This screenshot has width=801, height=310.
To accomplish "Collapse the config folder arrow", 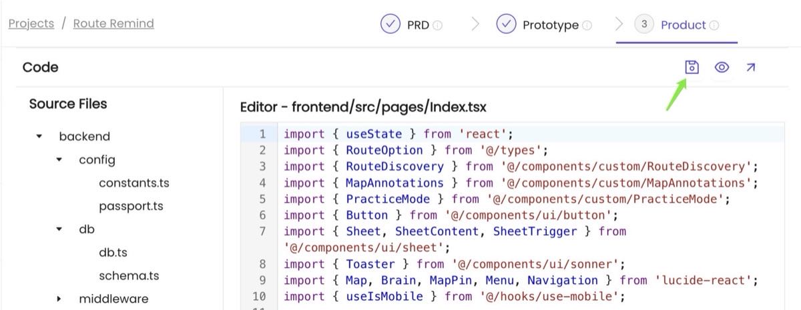I will tap(59, 160).
